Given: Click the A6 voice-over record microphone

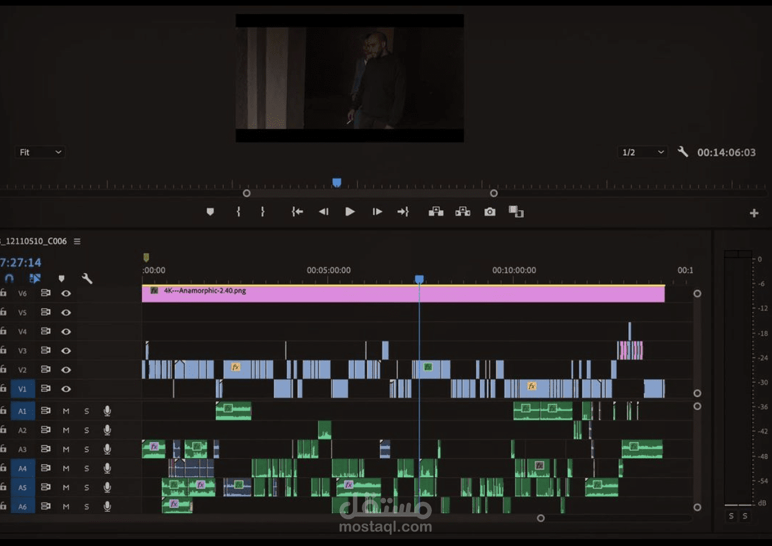Looking at the screenshot, I should (107, 506).
